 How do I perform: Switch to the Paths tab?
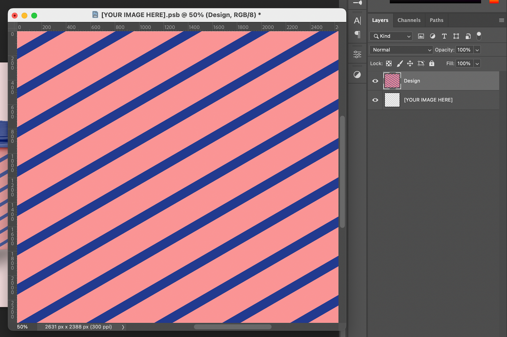pos(436,20)
